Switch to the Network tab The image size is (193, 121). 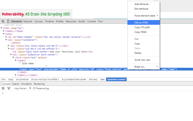pyautogui.click(x=28, y=21)
